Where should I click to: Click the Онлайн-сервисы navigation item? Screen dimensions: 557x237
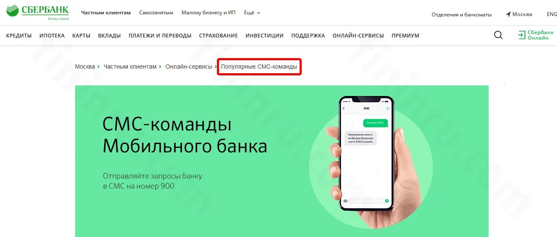tap(358, 36)
